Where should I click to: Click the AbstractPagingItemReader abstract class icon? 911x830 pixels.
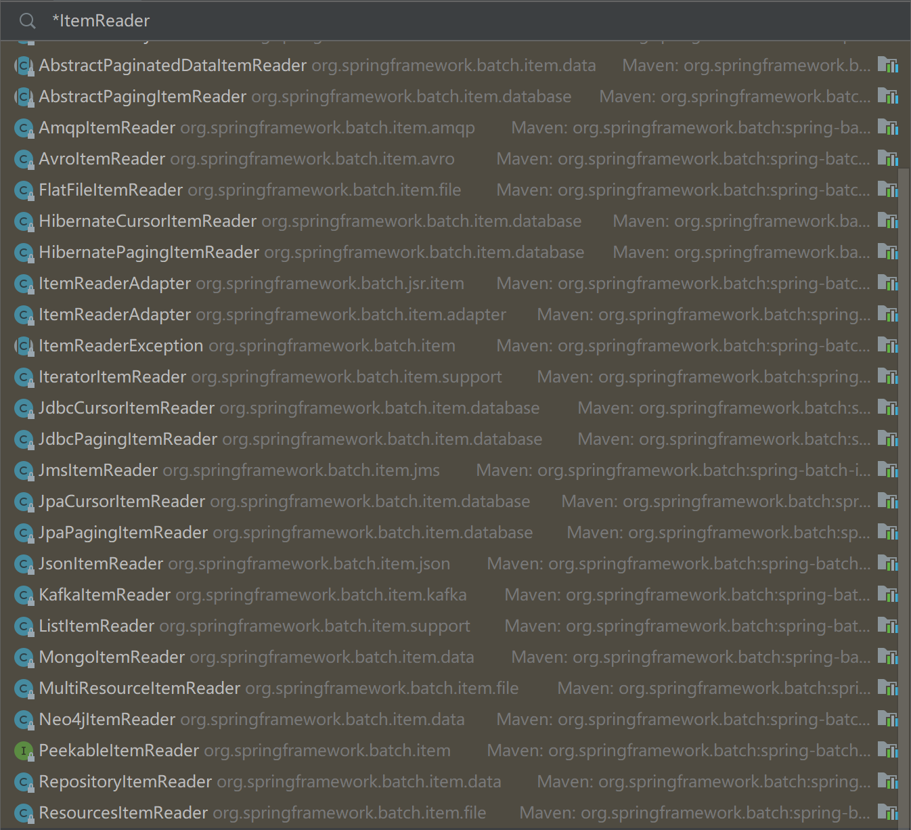[24, 97]
